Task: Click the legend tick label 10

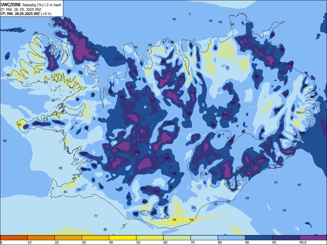Action: tap(29, 242)
